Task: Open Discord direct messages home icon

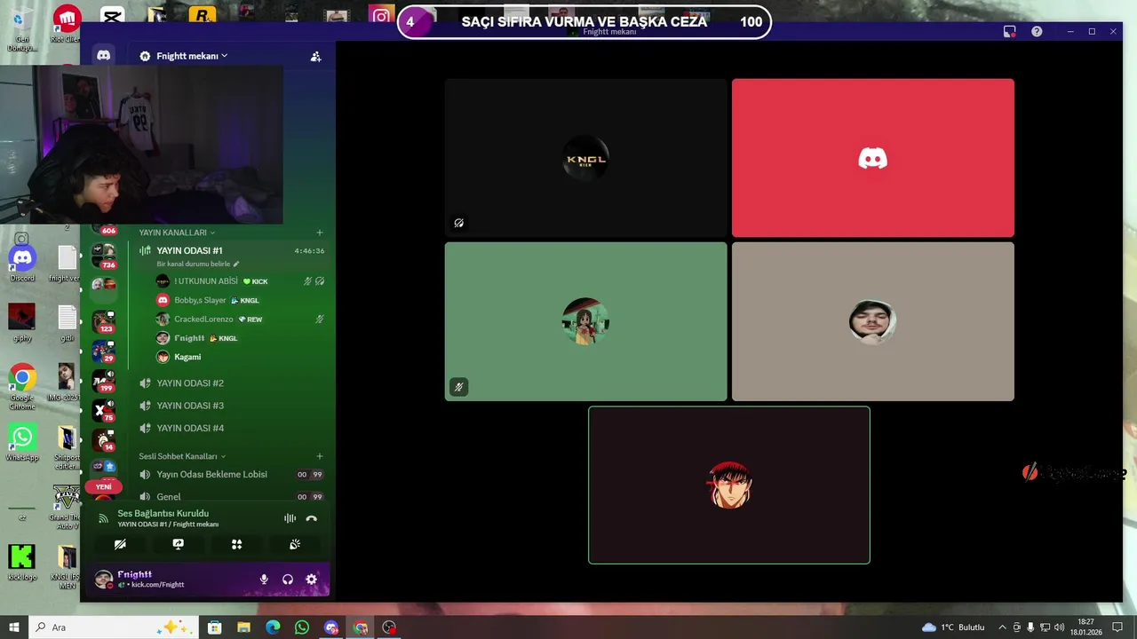Action: click(104, 55)
